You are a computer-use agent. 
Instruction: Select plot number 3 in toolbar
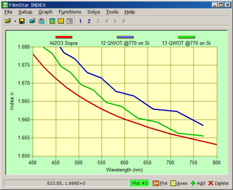pos(98,21)
